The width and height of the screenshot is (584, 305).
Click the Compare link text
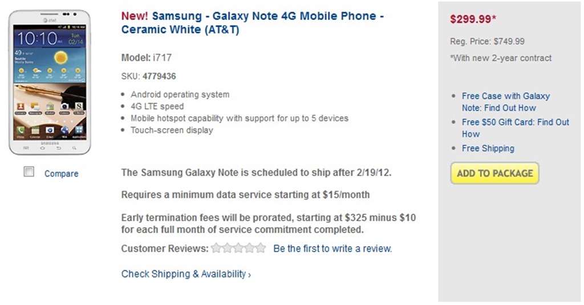point(61,173)
